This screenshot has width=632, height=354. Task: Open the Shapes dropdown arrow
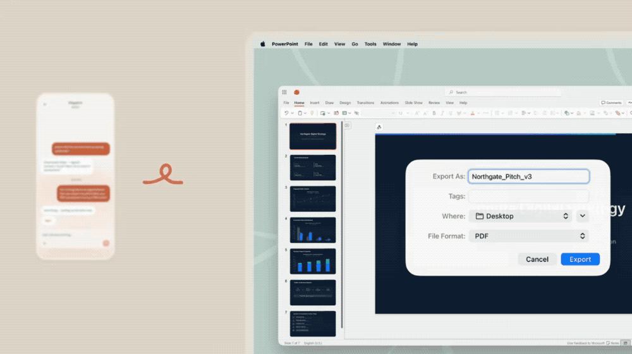(572, 113)
